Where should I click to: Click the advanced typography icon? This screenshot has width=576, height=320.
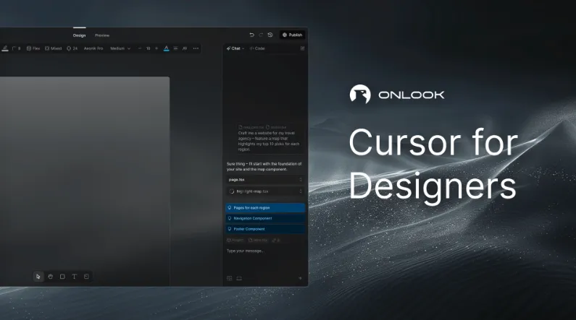(x=185, y=48)
